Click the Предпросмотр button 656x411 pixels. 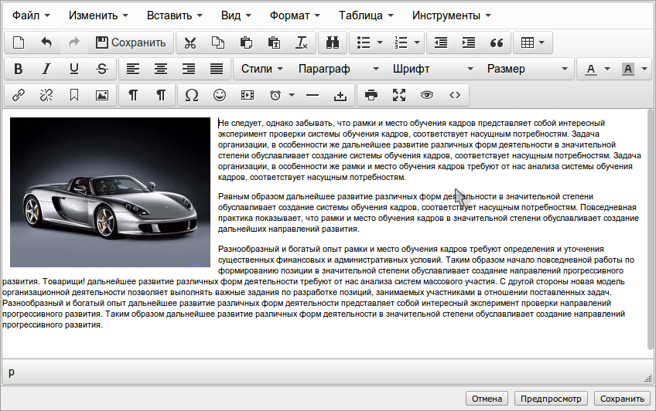tap(551, 399)
